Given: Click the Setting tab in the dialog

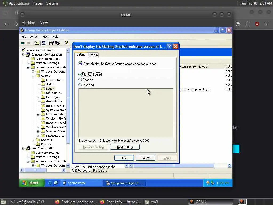Looking at the screenshot, I should pos(81,54).
